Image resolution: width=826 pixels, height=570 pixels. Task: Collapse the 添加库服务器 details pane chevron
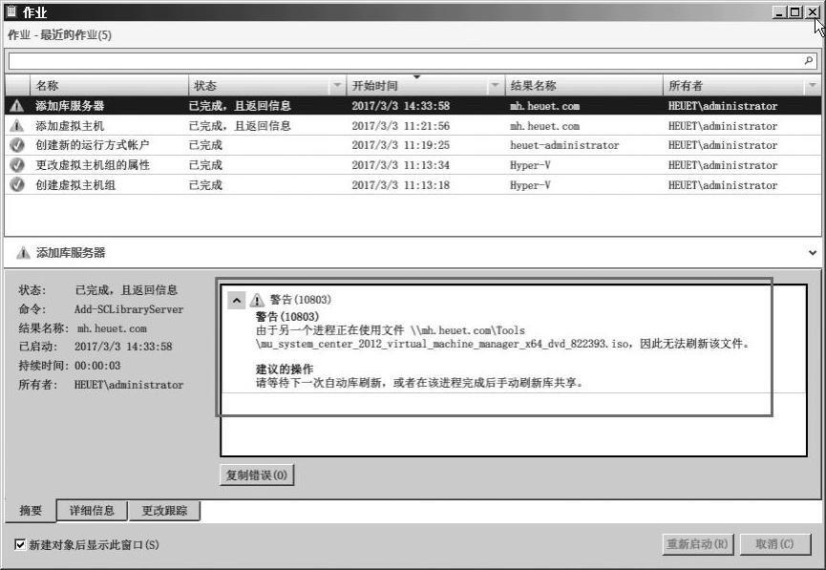(813, 253)
